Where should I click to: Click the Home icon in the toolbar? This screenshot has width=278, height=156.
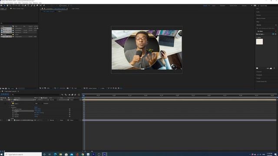click(1, 6)
